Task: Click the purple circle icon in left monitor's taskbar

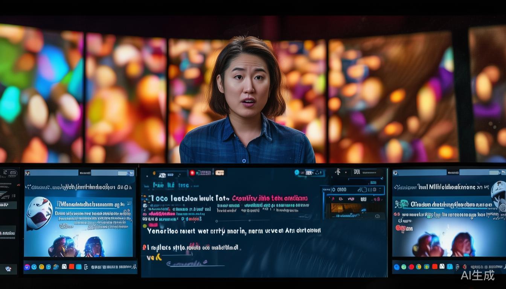Action: pyautogui.click(x=27, y=267)
